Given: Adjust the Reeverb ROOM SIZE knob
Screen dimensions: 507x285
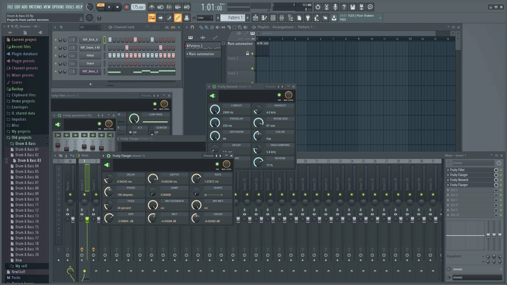Looking at the screenshot, I should tap(258, 122).
